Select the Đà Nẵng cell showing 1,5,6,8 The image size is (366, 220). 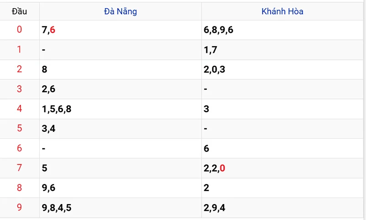click(56, 109)
